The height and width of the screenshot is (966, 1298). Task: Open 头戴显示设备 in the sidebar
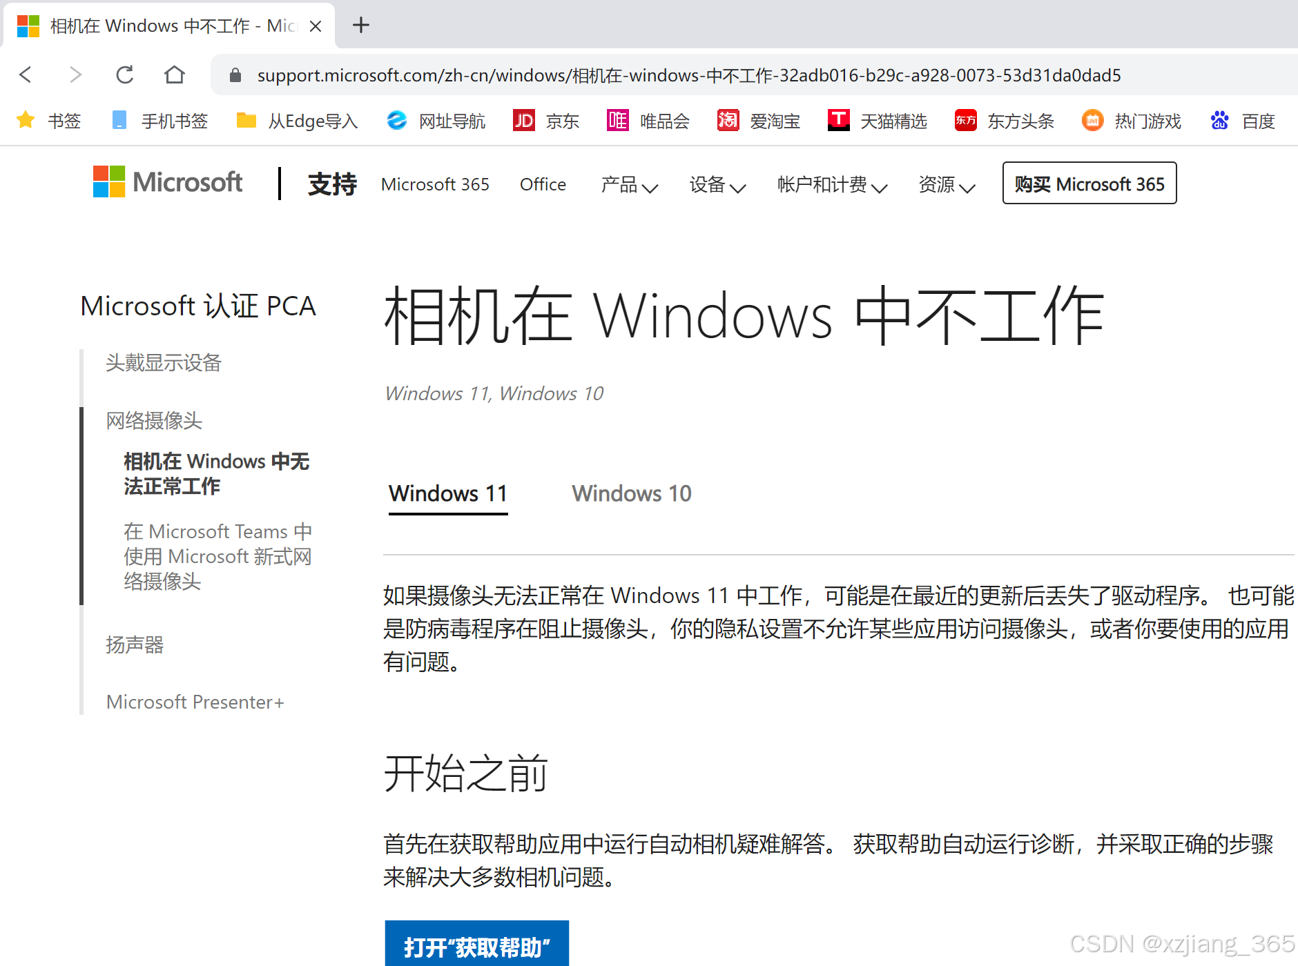pyautogui.click(x=164, y=363)
